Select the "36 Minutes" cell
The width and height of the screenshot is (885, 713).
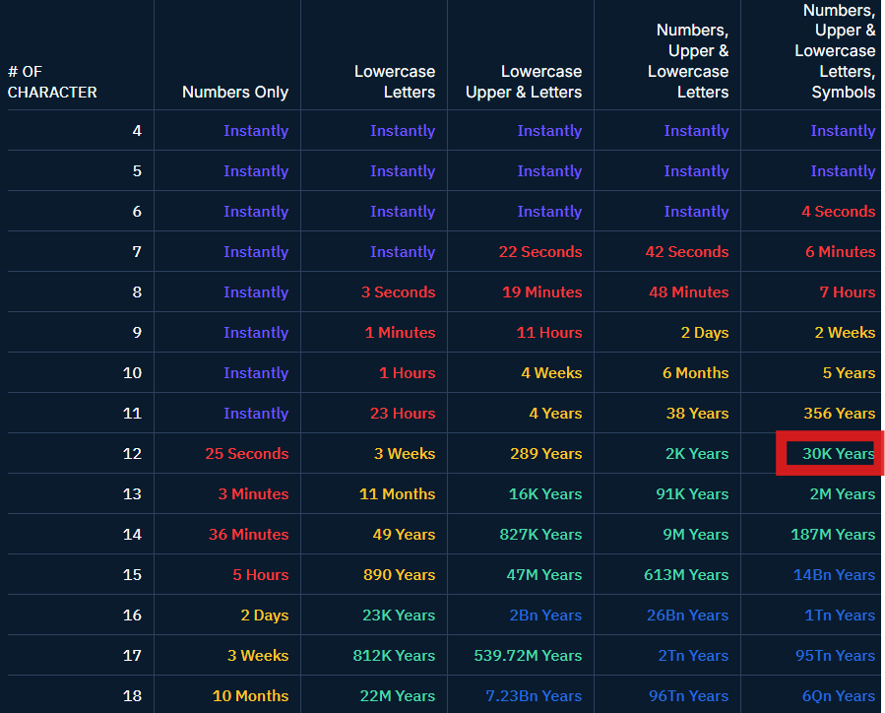[x=248, y=535]
